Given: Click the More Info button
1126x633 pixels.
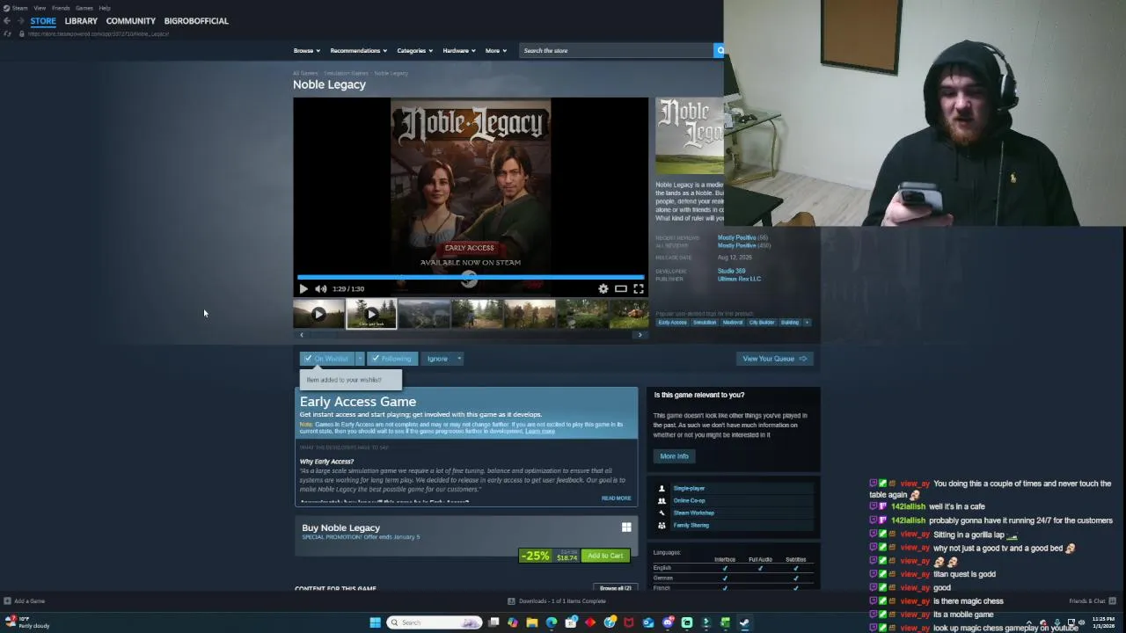Looking at the screenshot, I should point(675,456).
